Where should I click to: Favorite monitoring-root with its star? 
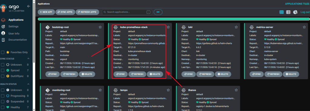(100, 90)
